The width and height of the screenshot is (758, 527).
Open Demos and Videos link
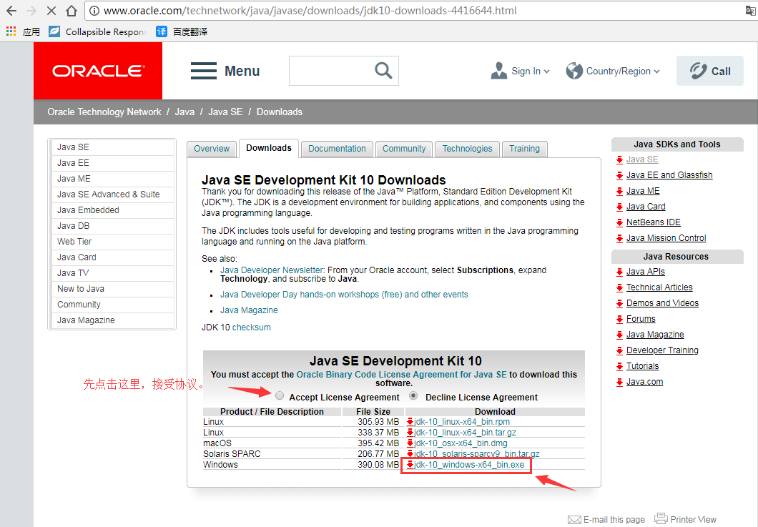(x=662, y=303)
